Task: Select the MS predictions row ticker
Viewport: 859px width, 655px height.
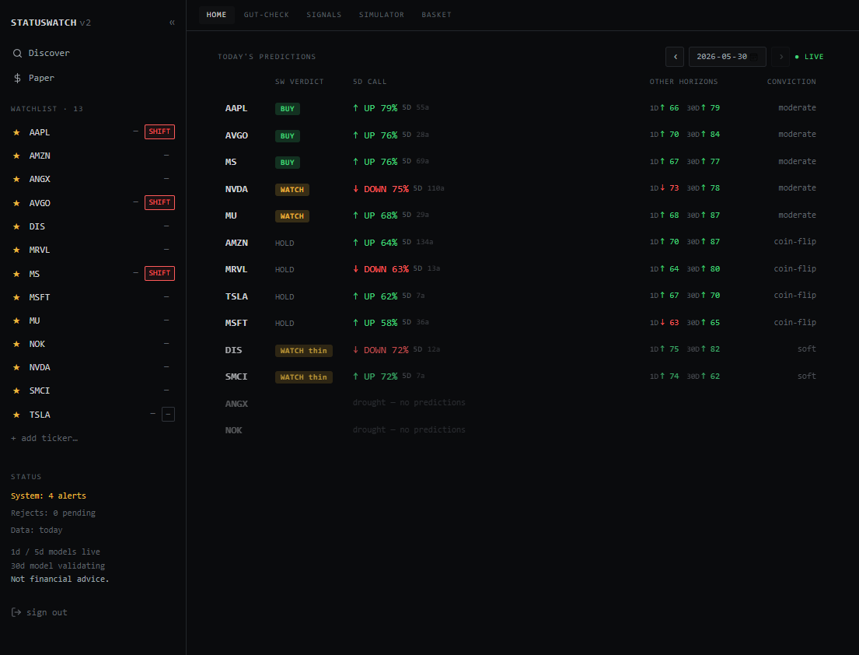Action: (231, 162)
